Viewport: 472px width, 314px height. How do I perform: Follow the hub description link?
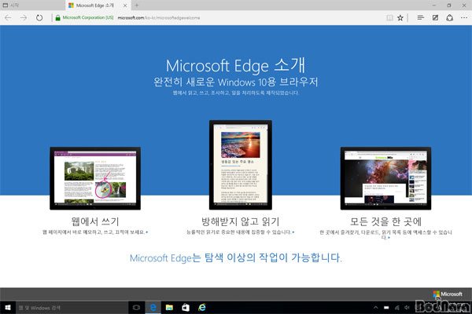click(x=385, y=235)
